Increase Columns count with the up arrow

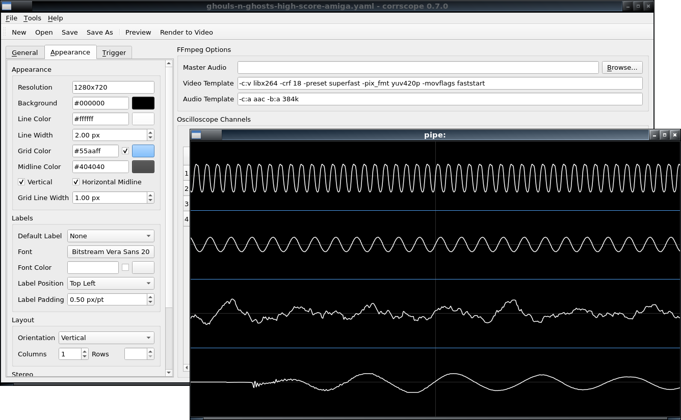coord(85,351)
